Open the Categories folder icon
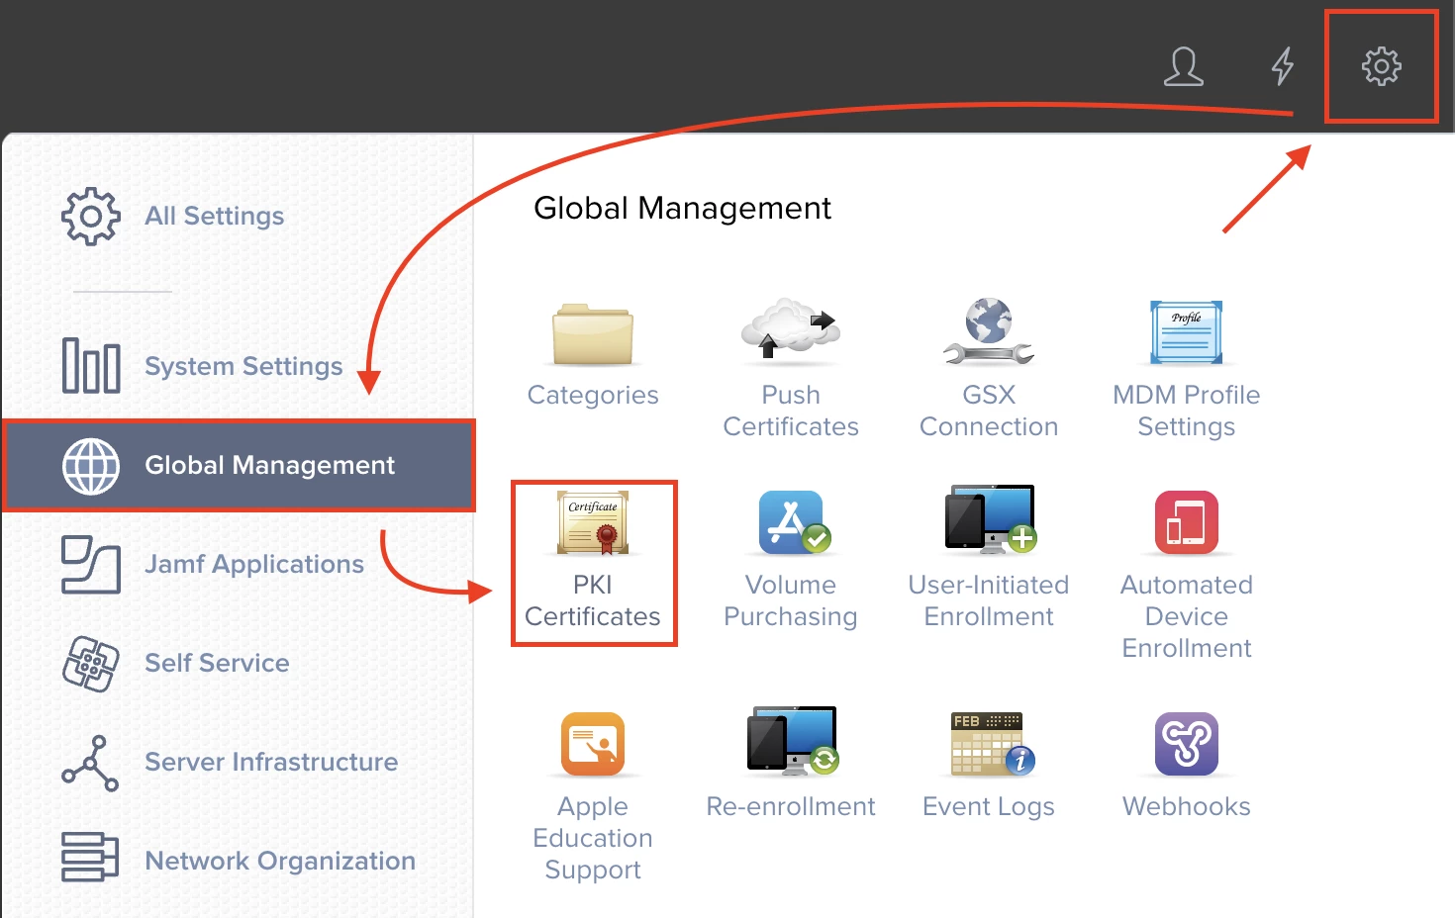This screenshot has height=918, width=1455. [x=593, y=334]
